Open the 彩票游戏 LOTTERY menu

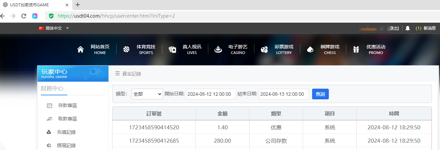point(284,50)
